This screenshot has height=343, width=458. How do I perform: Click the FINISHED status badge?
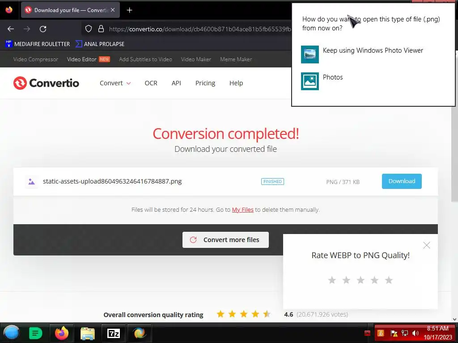(272, 181)
